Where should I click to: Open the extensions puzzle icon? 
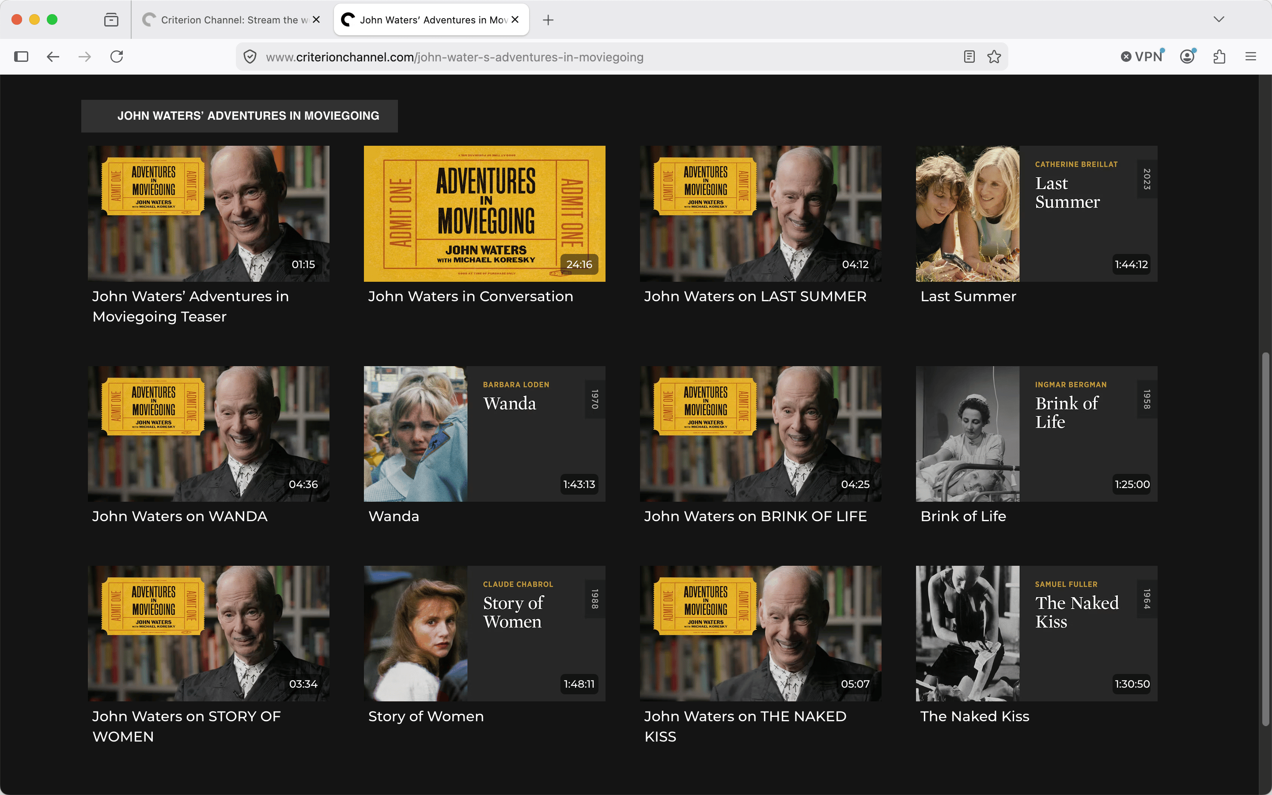1219,56
